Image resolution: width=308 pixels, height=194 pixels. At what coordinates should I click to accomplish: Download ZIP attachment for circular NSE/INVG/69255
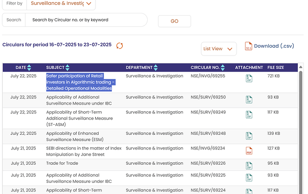pyautogui.click(x=249, y=79)
